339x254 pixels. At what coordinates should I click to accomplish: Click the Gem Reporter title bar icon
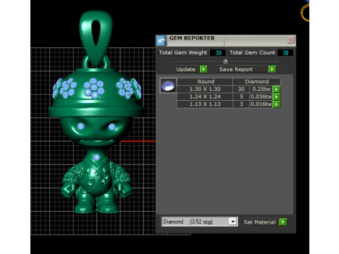[161, 40]
